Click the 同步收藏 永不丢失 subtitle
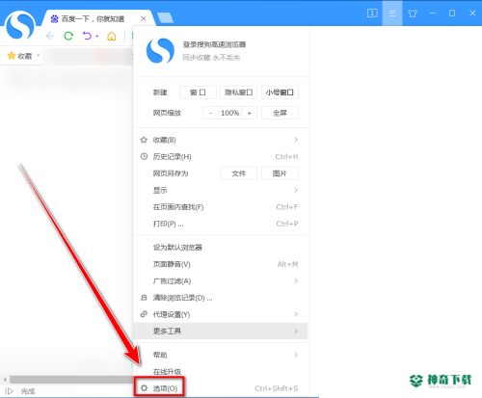The height and width of the screenshot is (398, 482). click(211, 58)
